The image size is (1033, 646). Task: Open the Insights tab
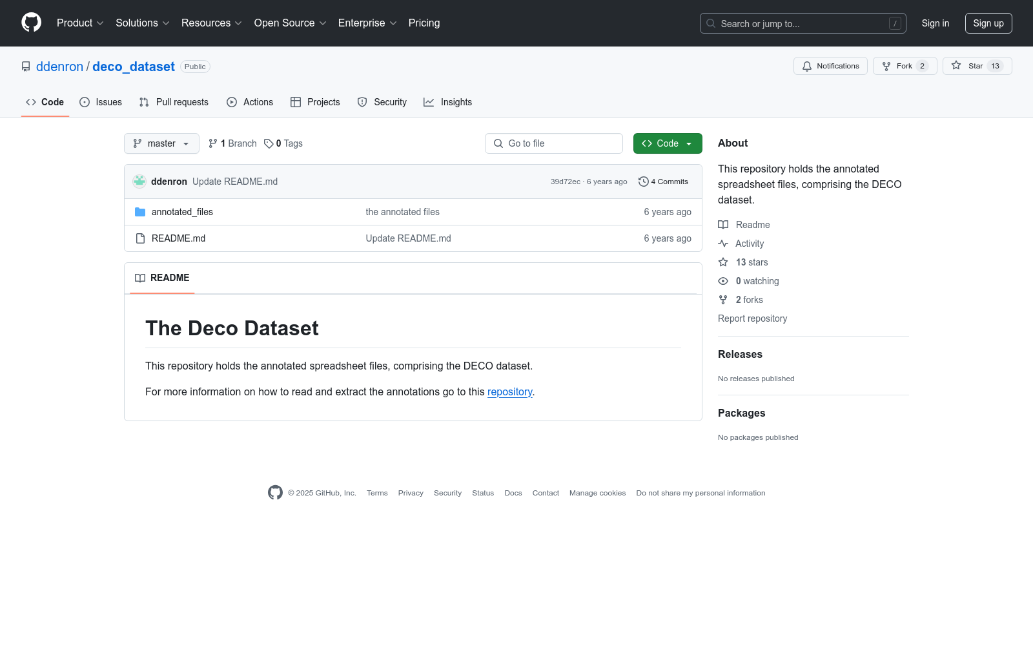click(x=448, y=102)
